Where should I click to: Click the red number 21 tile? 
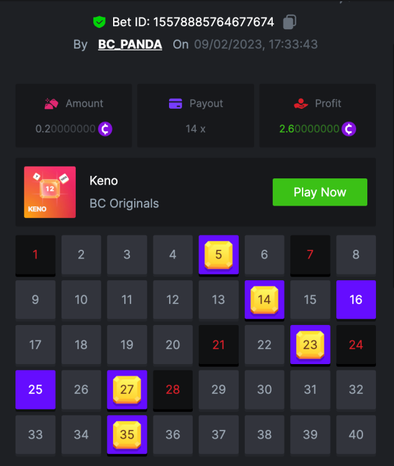tap(219, 345)
